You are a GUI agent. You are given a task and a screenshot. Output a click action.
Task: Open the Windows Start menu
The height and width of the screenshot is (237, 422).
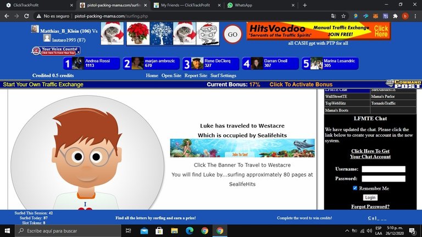pos(7,231)
